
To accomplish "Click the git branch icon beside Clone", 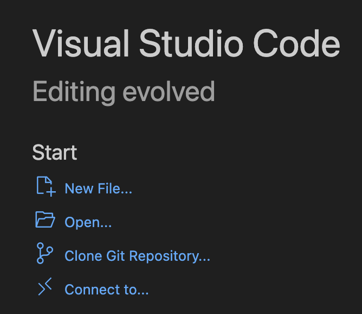I will pos(45,253).
